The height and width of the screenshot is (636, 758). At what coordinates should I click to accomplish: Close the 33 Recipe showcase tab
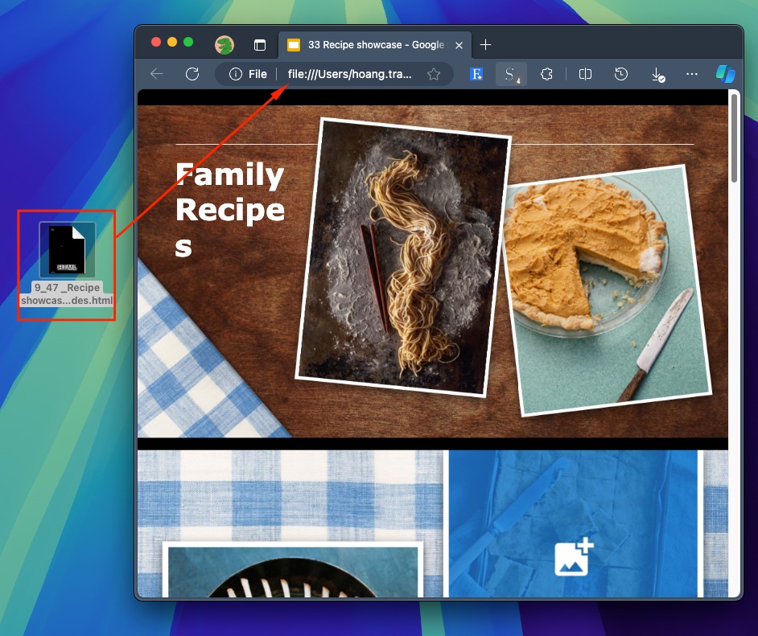point(459,45)
